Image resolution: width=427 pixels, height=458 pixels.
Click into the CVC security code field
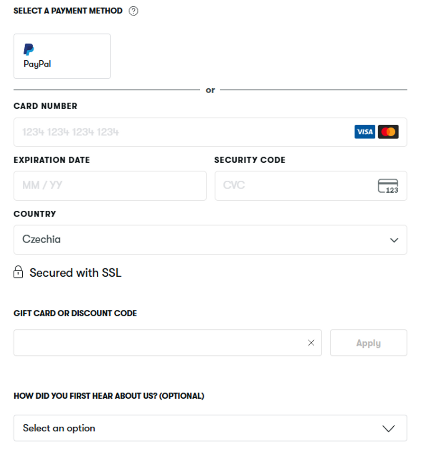coord(294,186)
